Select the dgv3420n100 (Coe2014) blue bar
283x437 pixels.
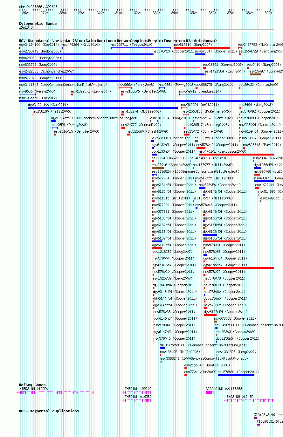point(103,108)
